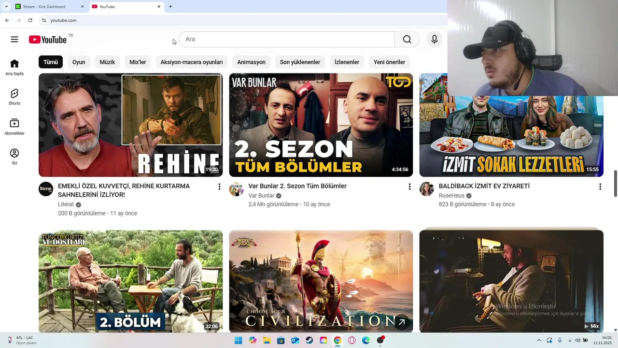Visit the Var Bunlar channel name link

point(261,196)
